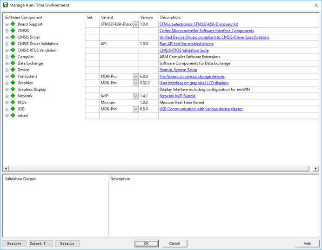Image resolution: width=322 pixels, height=250 pixels.
Task: Select the Micrium variant cell for RTOS
Action: (119, 103)
